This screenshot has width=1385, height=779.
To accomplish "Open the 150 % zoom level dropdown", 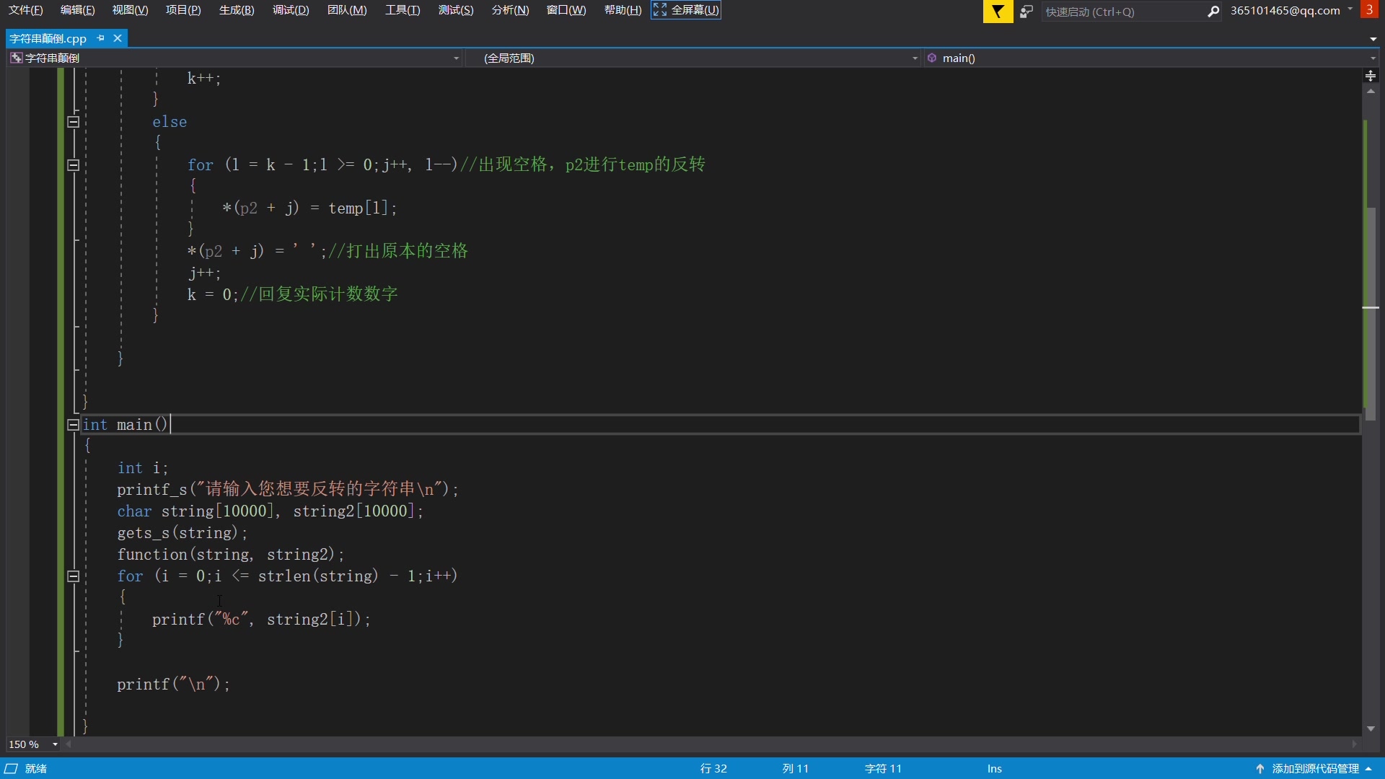I will coord(55,744).
